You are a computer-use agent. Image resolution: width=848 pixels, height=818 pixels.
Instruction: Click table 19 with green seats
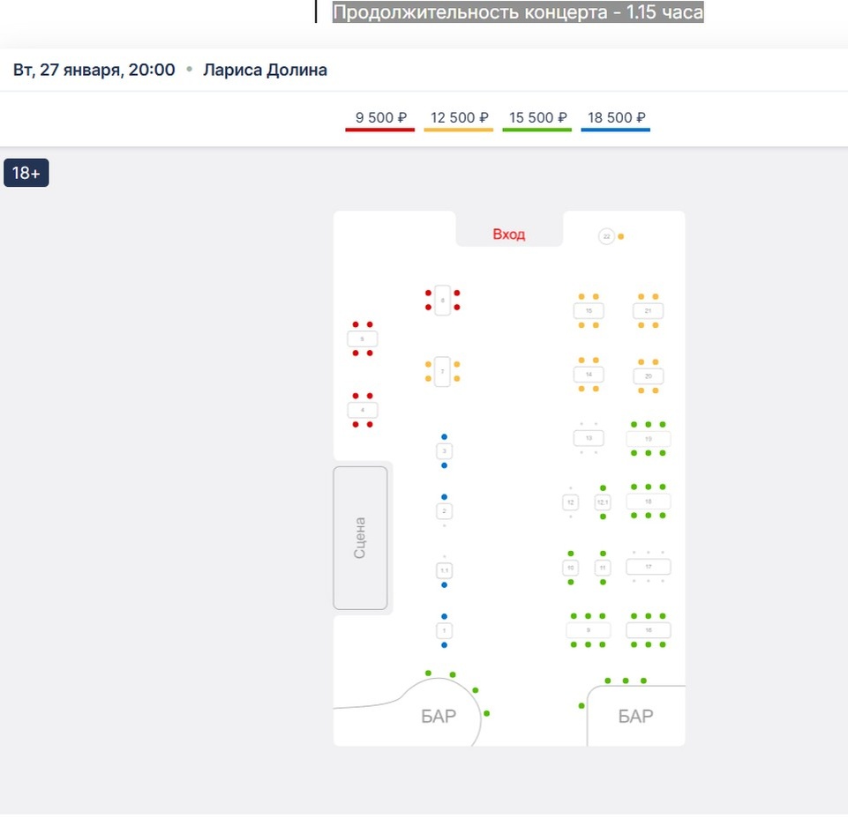pos(648,438)
